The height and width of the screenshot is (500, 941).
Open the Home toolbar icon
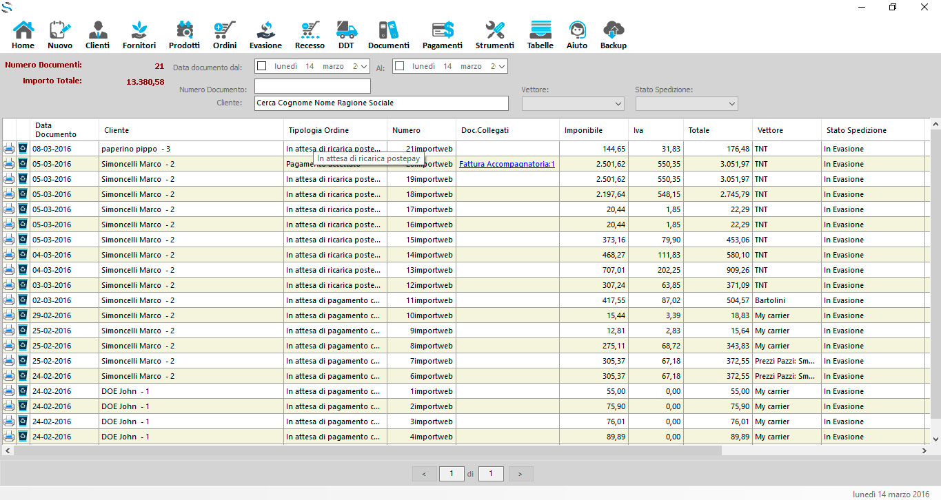pyautogui.click(x=23, y=34)
